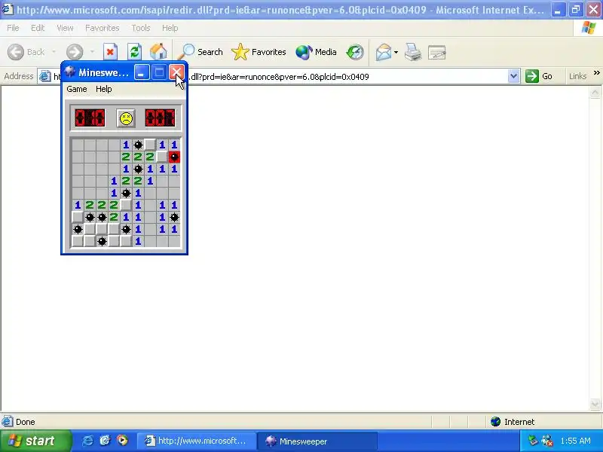Expand the address bar dropdown arrow
The width and height of the screenshot is (603, 452).
(513, 77)
